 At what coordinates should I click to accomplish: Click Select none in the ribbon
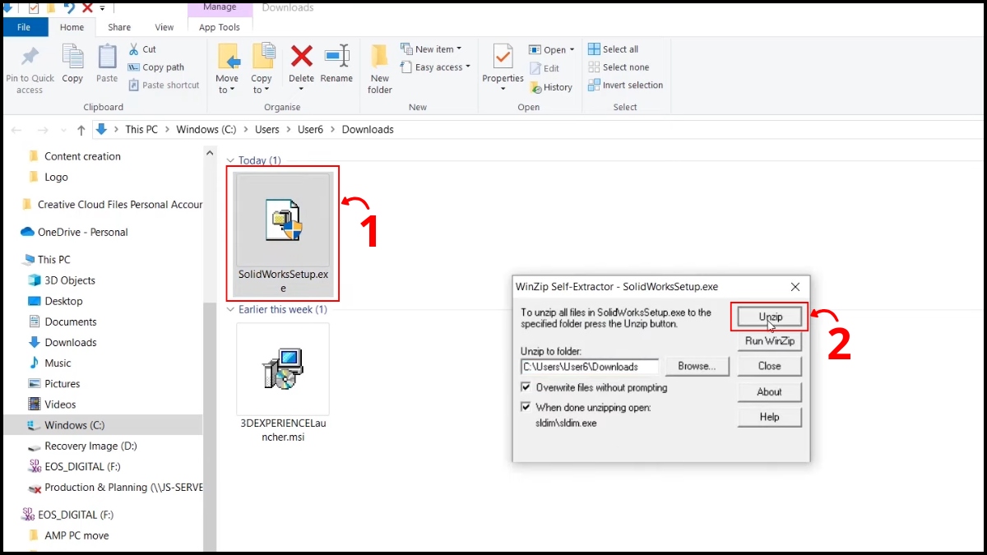pos(619,67)
